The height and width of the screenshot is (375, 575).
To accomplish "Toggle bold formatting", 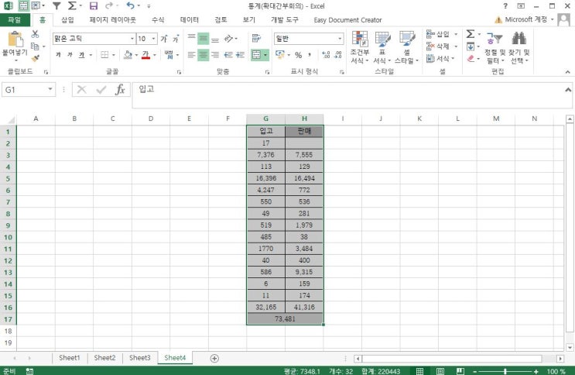I will [x=58, y=55].
